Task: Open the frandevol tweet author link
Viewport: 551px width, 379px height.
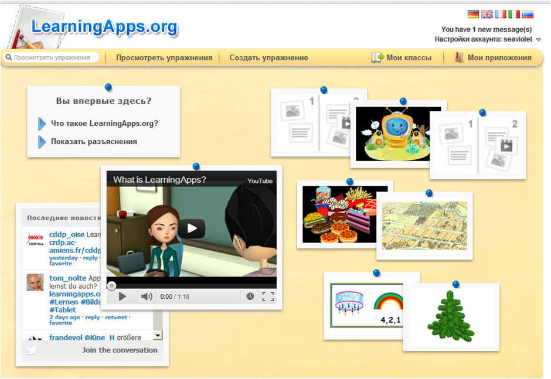Action: point(66,337)
